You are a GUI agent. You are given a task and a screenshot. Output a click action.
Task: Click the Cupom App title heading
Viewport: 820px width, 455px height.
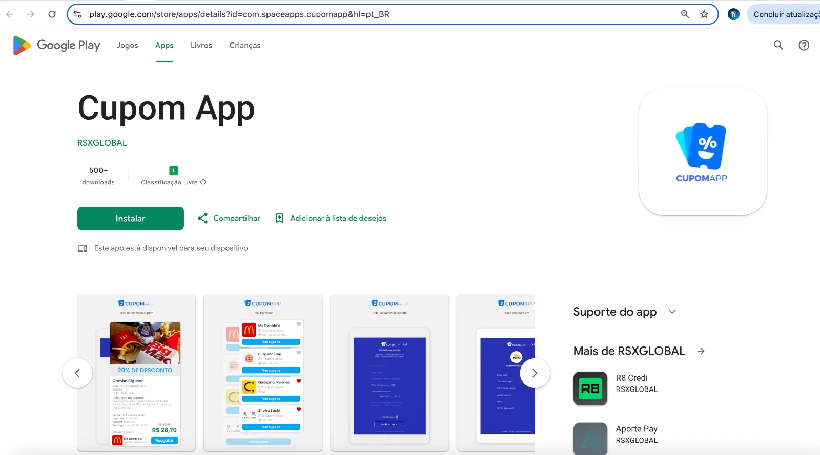click(166, 109)
